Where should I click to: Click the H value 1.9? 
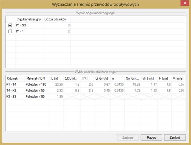(x=164, y=84)
